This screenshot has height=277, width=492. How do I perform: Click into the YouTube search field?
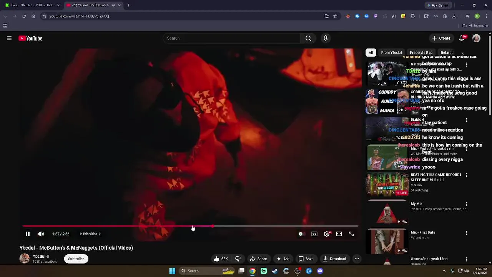point(232,38)
